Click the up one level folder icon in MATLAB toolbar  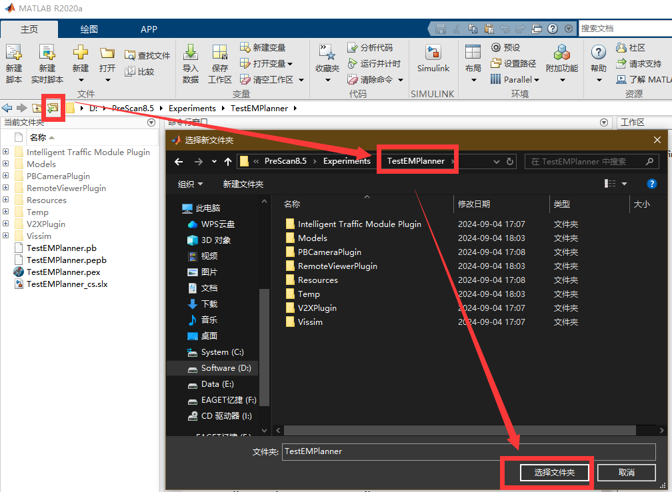[x=37, y=108]
